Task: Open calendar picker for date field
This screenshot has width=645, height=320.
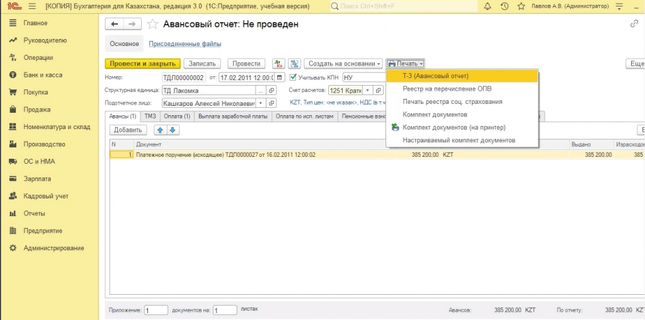Action: pos(280,77)
